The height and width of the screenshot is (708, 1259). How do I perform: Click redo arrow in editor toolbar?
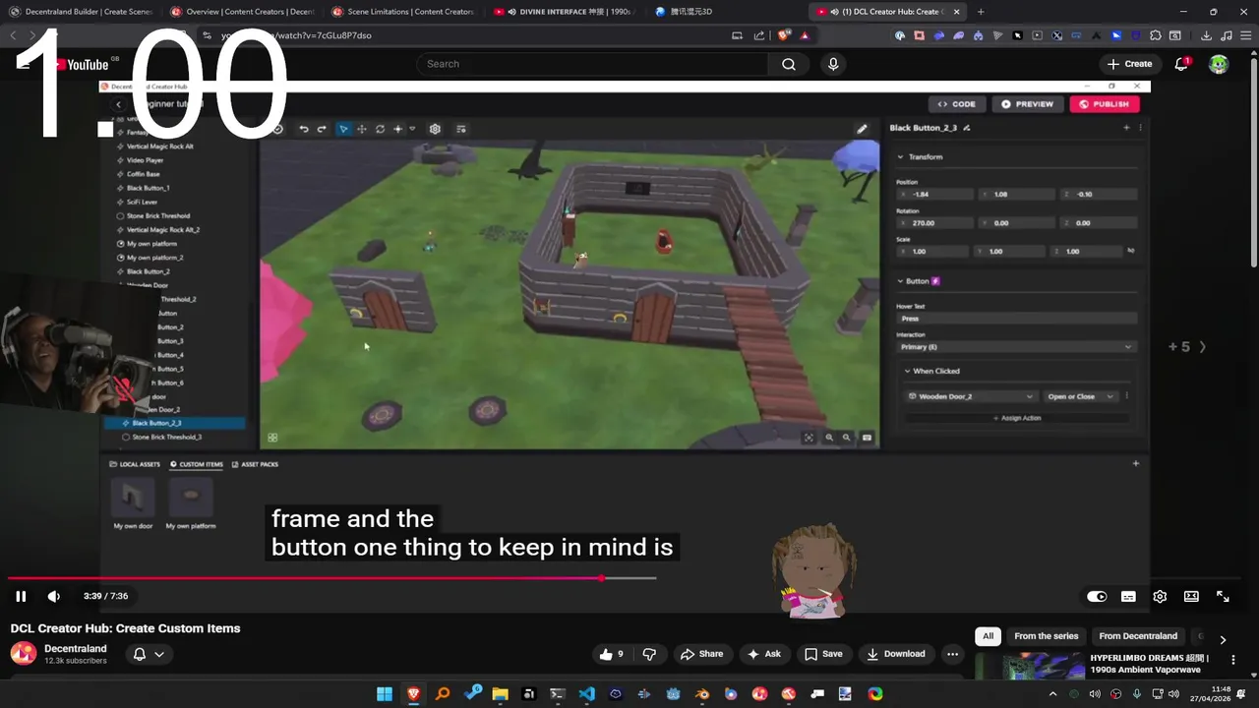click(322, 129)
